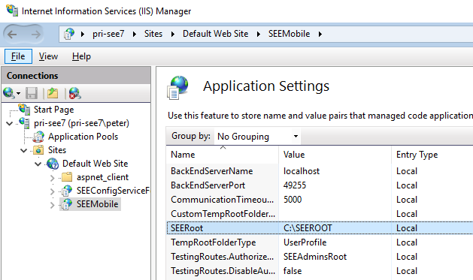Click the Start Page tree icon

coord(24,110)
